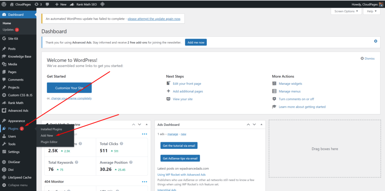Expand the Help dropdown tab
This screenshot has width=385, height=191.
pyautogui.click(x=372, y=11)
